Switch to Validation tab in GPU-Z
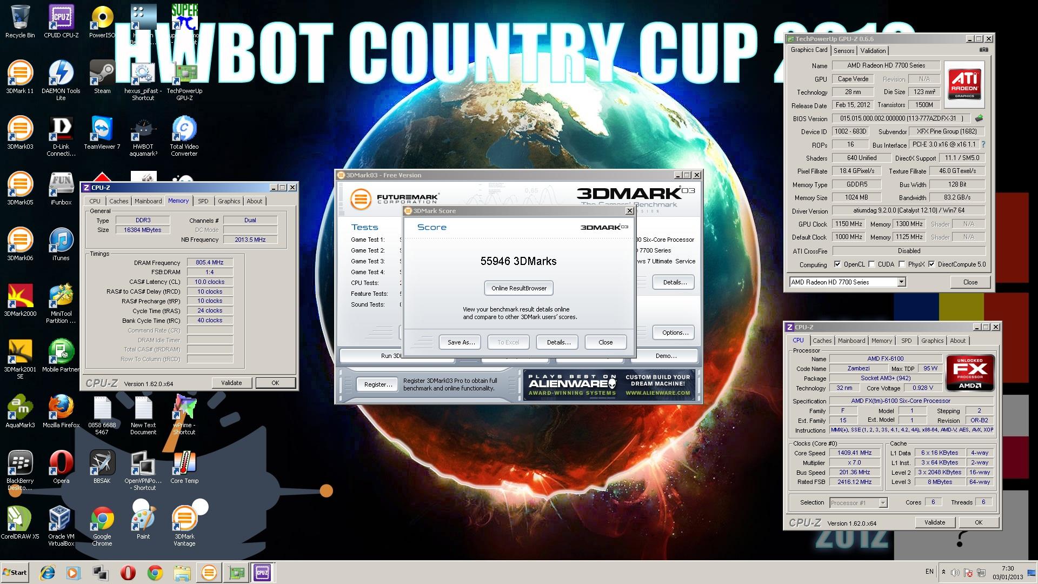The width and height of the screenshot is (1038, 584). 873,50
